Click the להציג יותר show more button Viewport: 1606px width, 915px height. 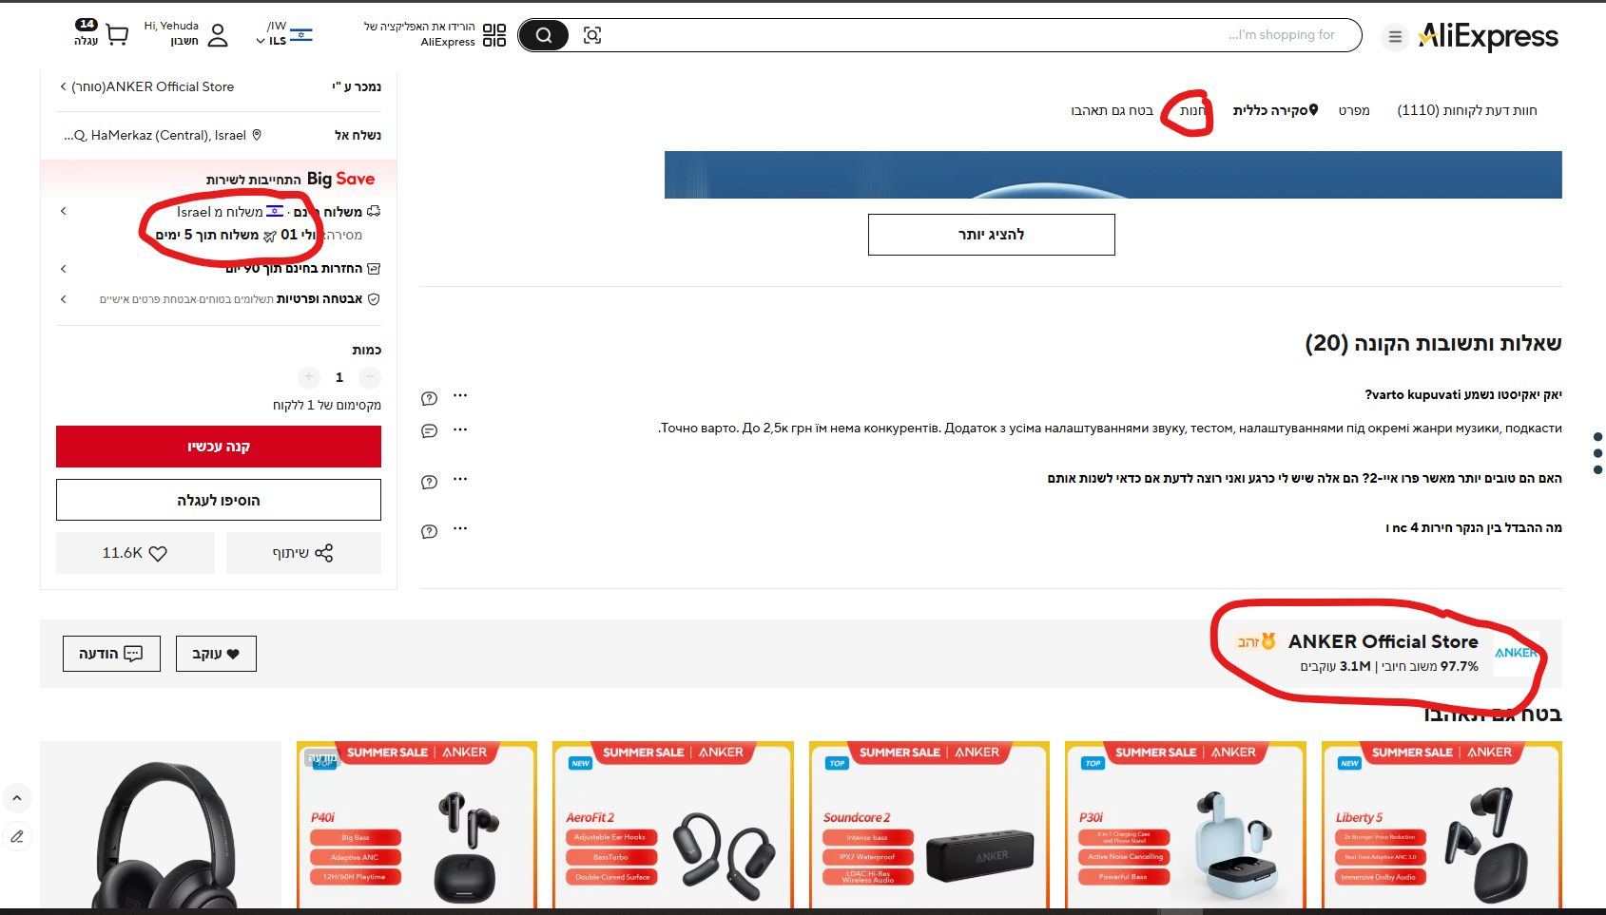(991, 235)
